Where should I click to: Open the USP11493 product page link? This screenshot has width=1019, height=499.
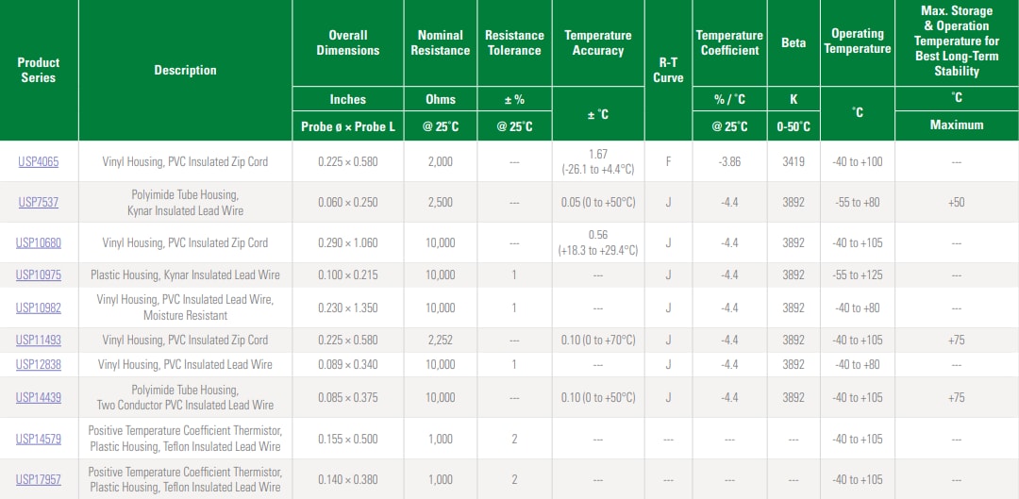pyautogui.click(x=39, y=341)
